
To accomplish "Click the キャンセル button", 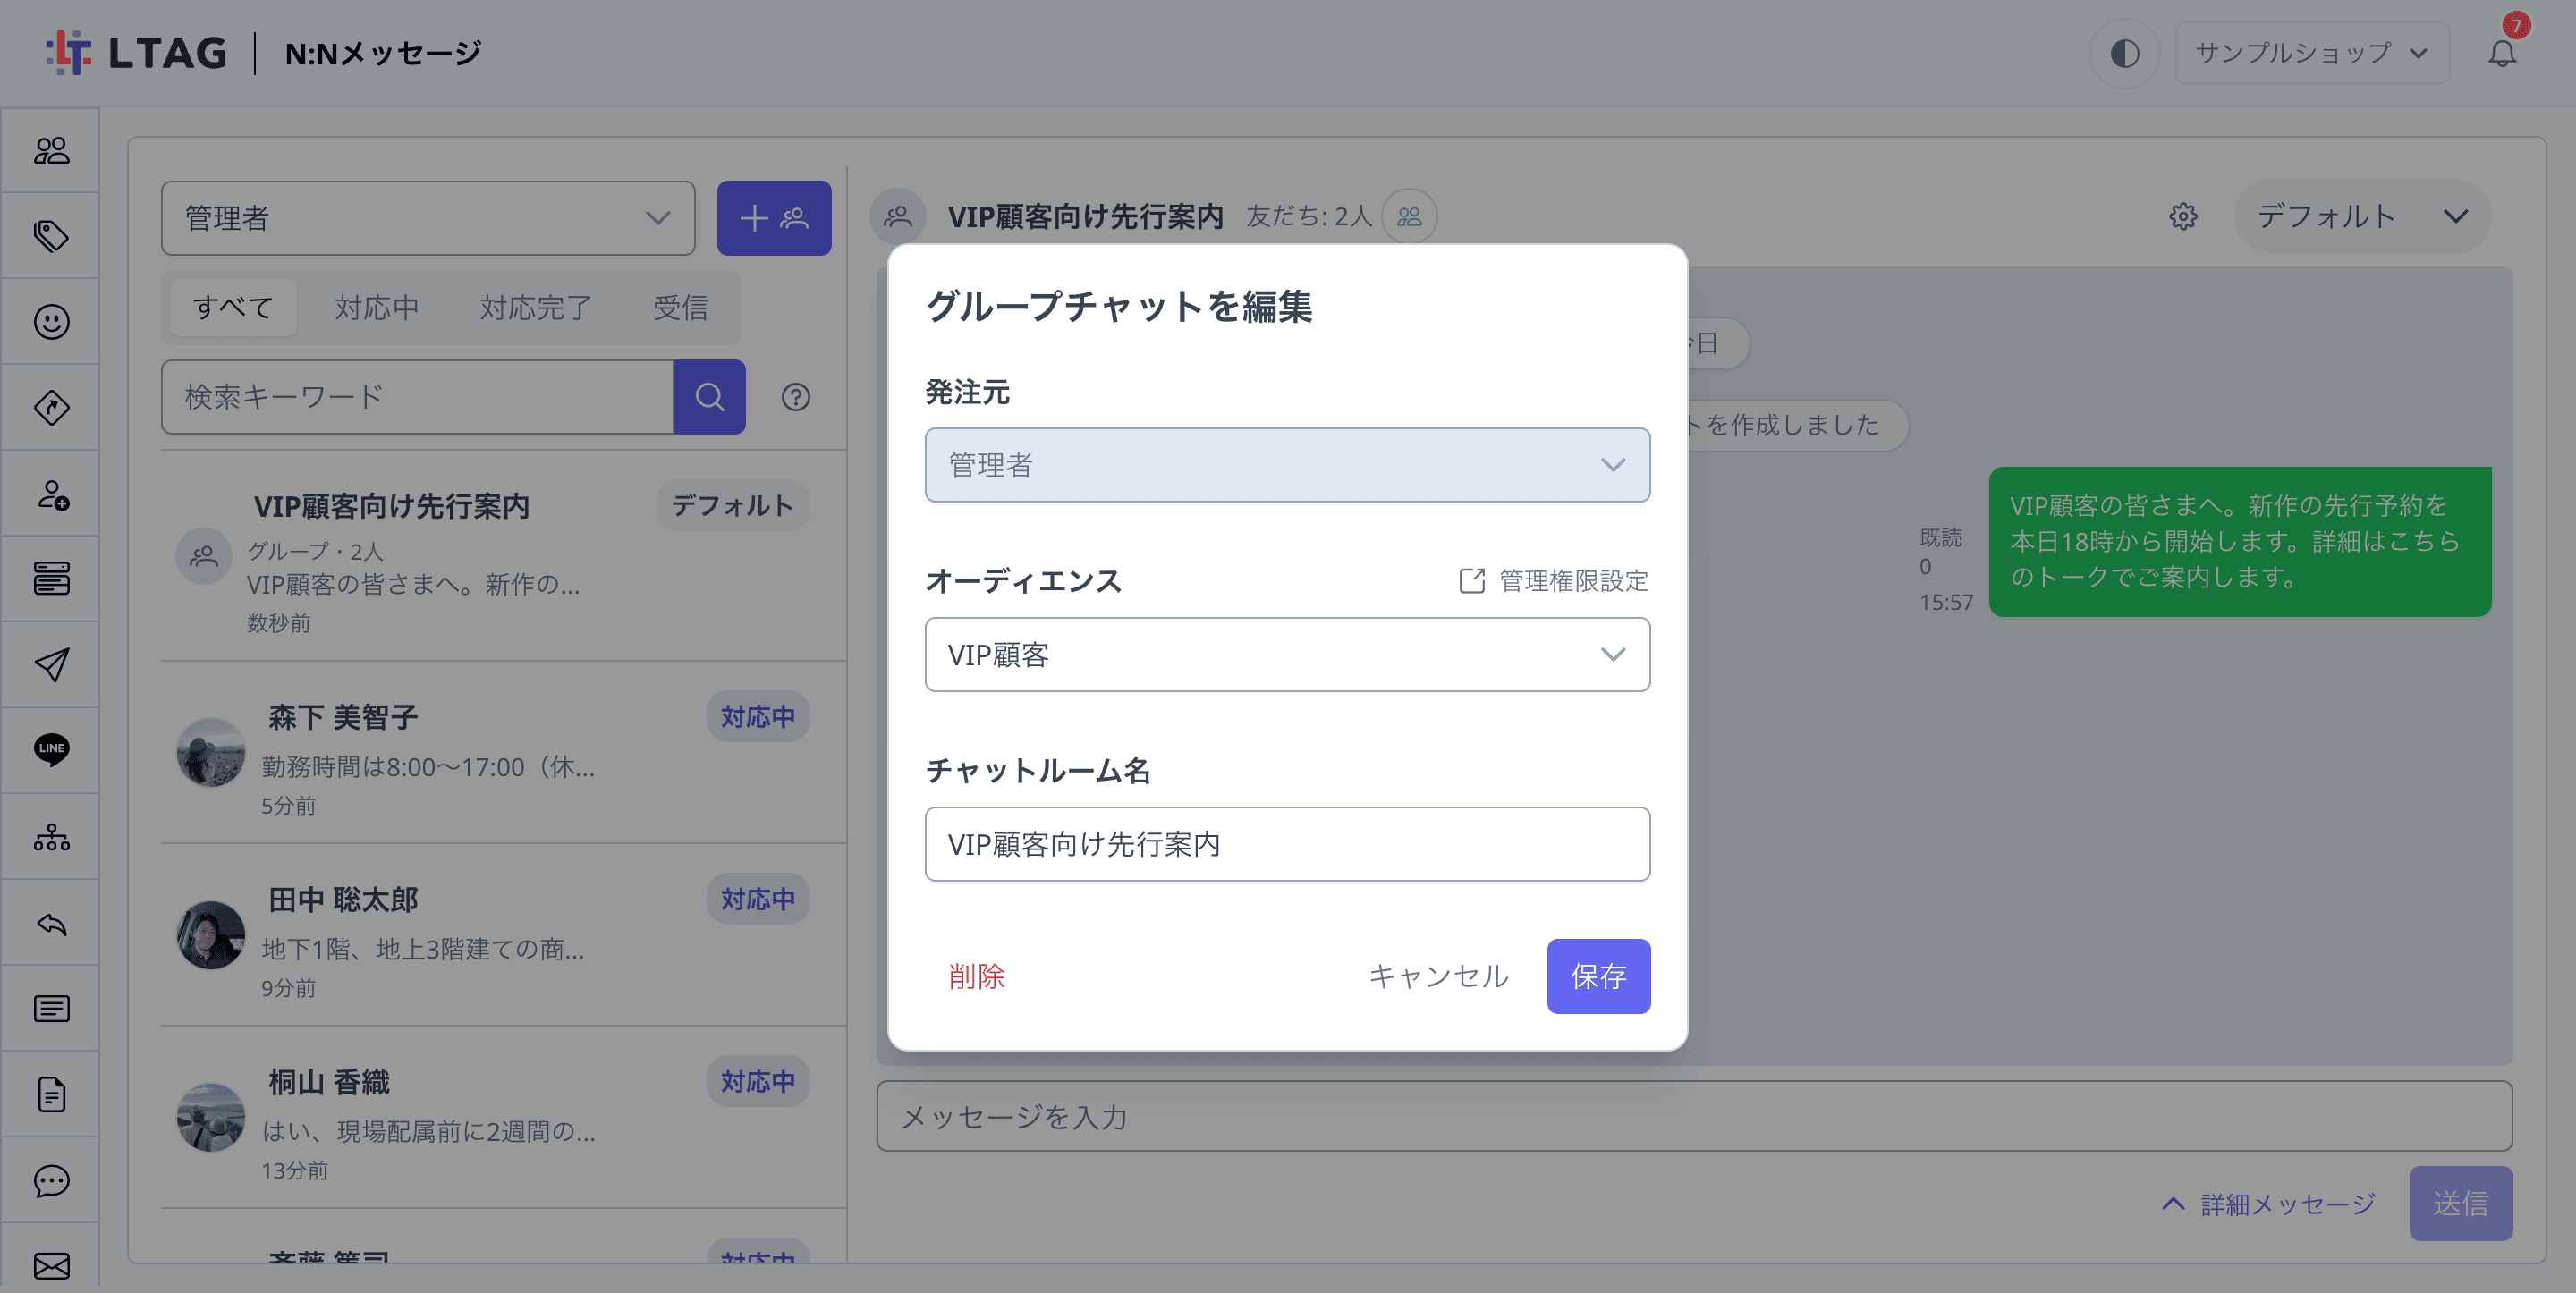I will 1438,976.
